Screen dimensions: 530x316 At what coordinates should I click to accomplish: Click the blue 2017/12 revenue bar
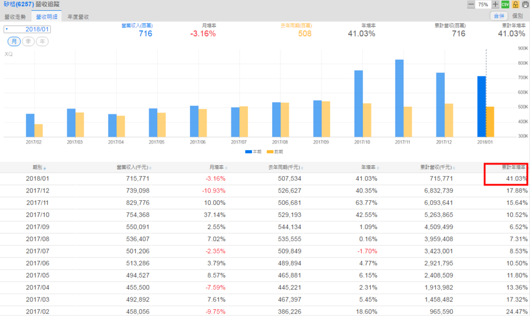(440, 105)
